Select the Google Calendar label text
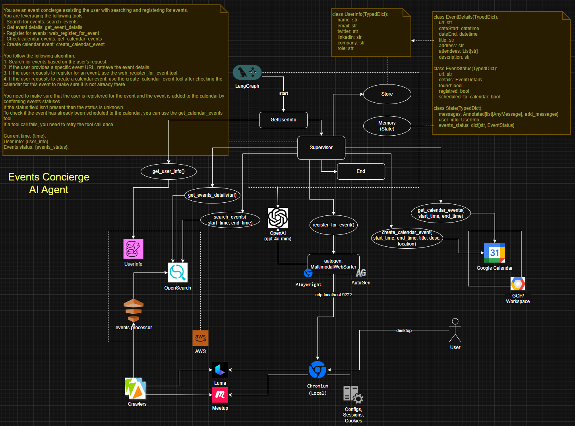 click(x=494, y=268)
